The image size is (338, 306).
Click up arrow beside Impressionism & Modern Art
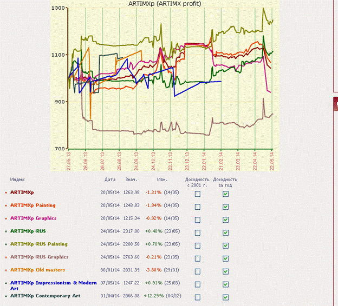(6, 283)
